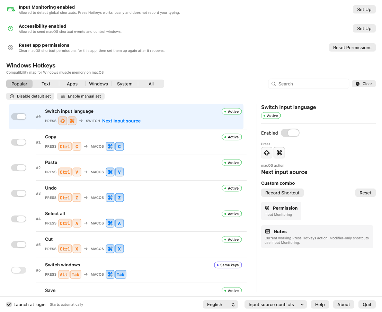Open Help from the bottom bar

click(320, 304)
